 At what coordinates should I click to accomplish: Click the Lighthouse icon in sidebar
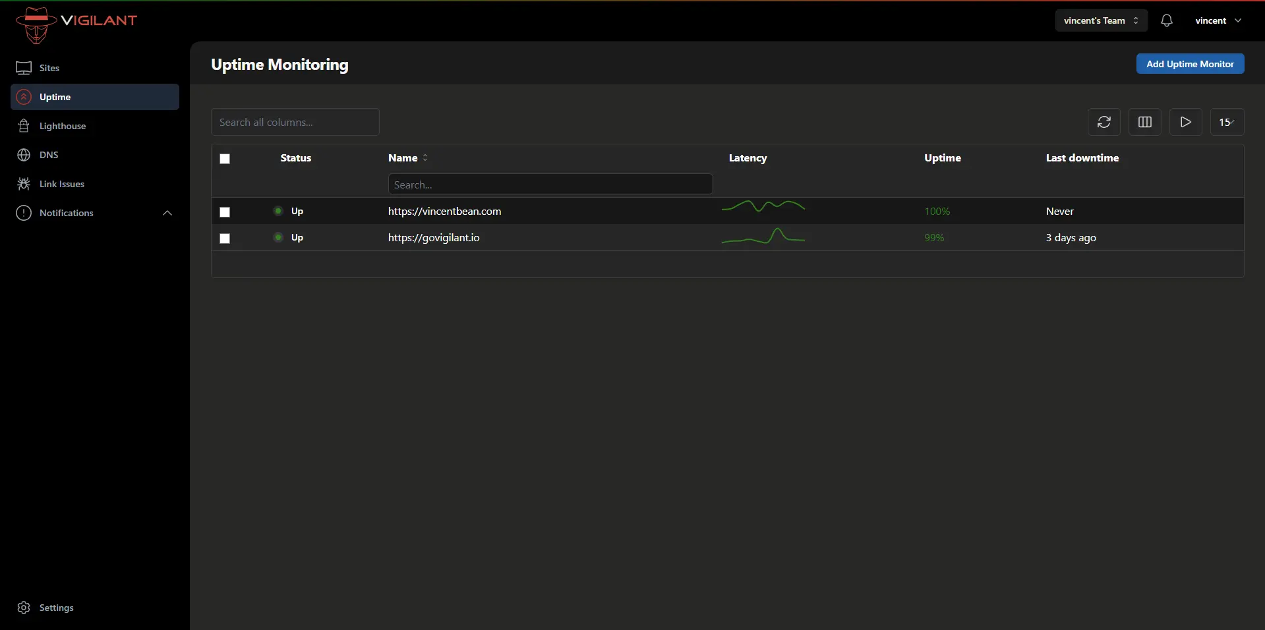click(x=24, y=126)
